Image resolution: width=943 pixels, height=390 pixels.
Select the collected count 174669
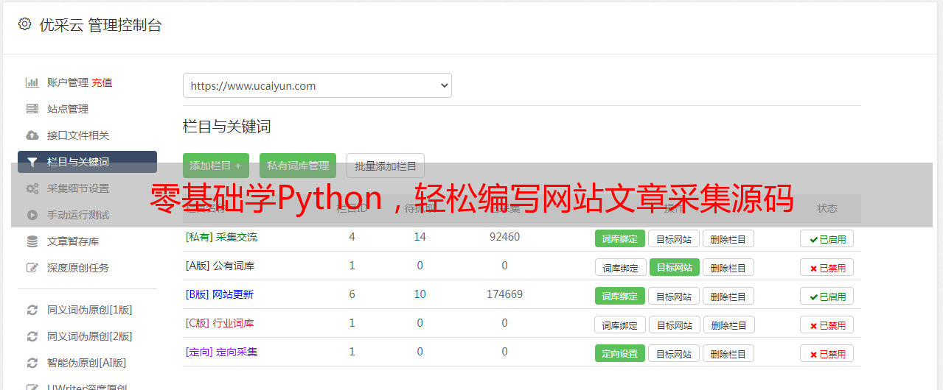[504, 294]
